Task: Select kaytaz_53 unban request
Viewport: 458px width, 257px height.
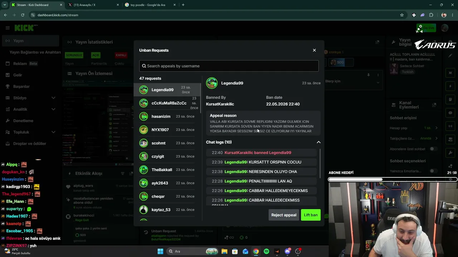Action: point(167,210)
